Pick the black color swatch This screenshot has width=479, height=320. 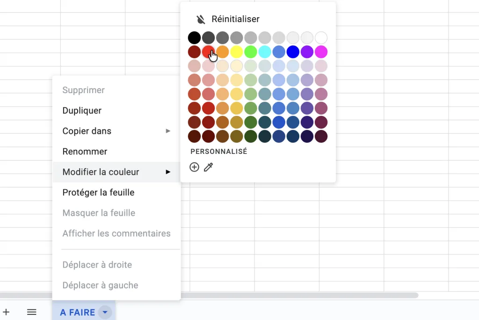pos(194,37)
